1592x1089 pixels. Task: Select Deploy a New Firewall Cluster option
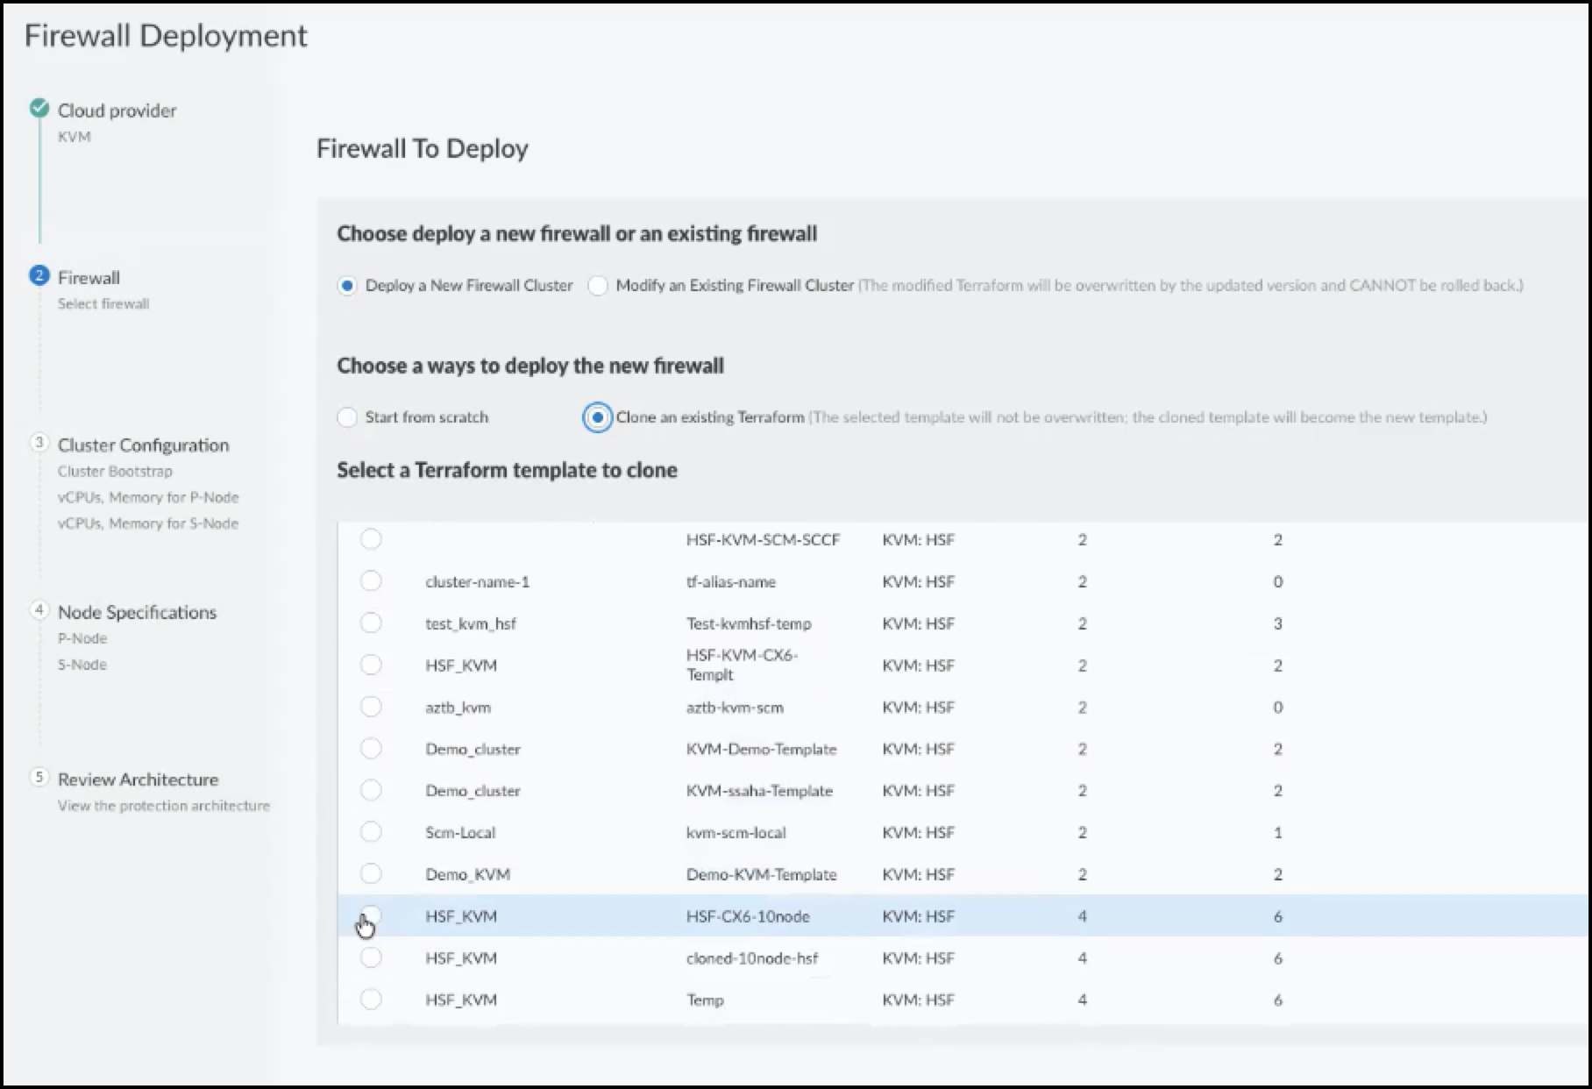click(348, 286)
